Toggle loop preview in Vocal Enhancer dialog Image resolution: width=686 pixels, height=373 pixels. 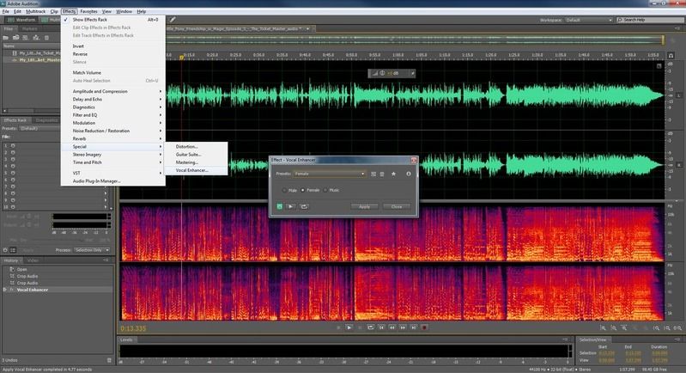(x=304, y=206)
